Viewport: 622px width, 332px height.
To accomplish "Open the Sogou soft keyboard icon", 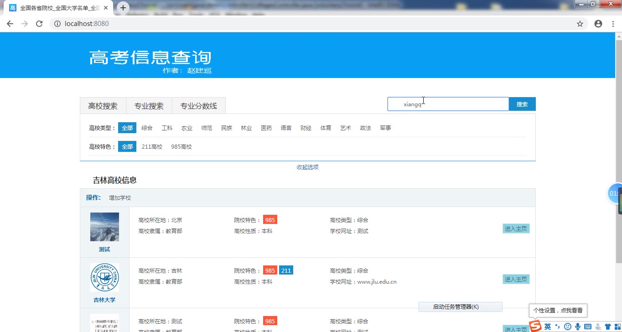I will pyautogui.click(x=588, y=327).
